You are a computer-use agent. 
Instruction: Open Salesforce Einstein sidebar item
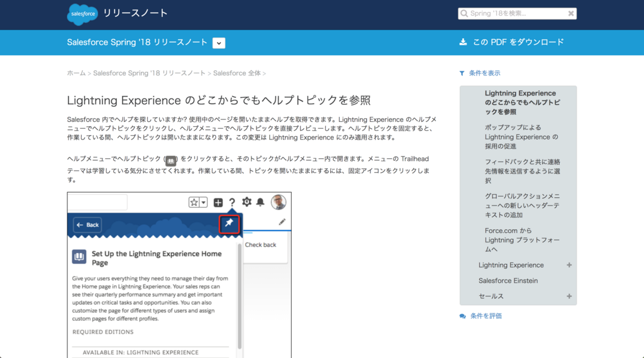coord(508,281)
